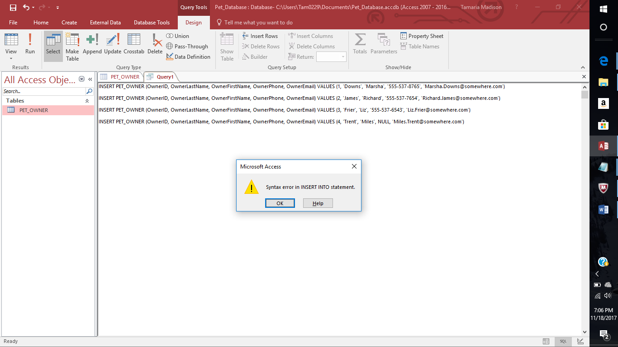Select the Make Table query icon

[x=72, y=46]
